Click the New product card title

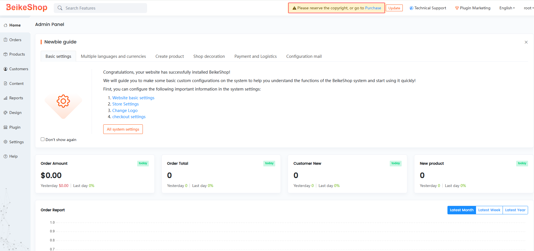(432, 163)
